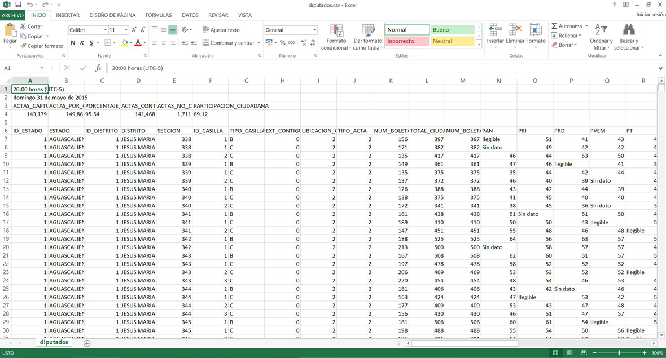Toggle bold formatting (N)

(73, 43)
